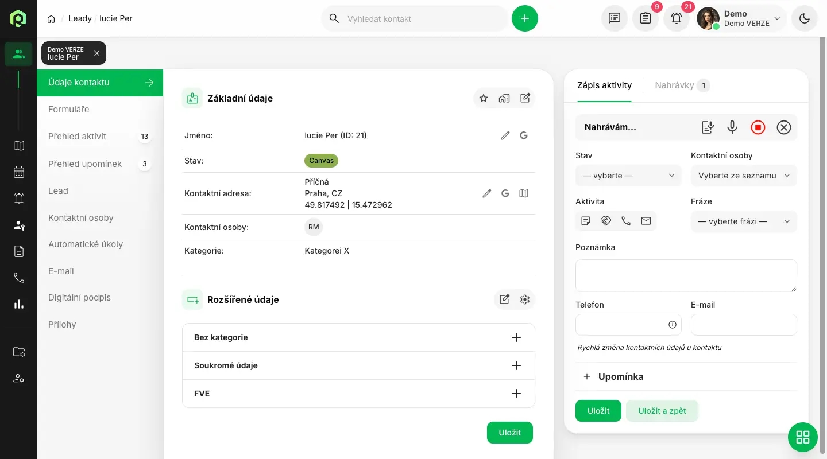Open notifications bell with 21 badge
Viewport: 827px width, 459px height.
677,18
